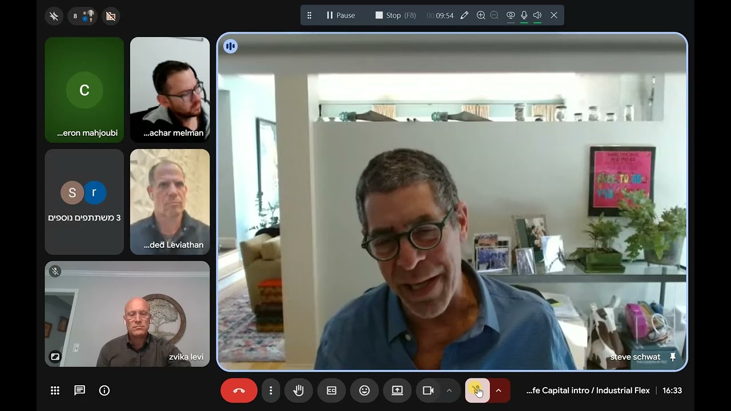Toggle system audio recording speaker icon
The height and width of the screenshot is (411, 731).
pyautogui.click(x=537, y=15)
